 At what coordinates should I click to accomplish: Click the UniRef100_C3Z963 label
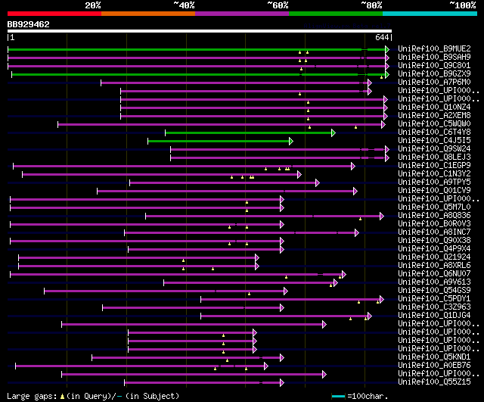(x=434, y=307)
